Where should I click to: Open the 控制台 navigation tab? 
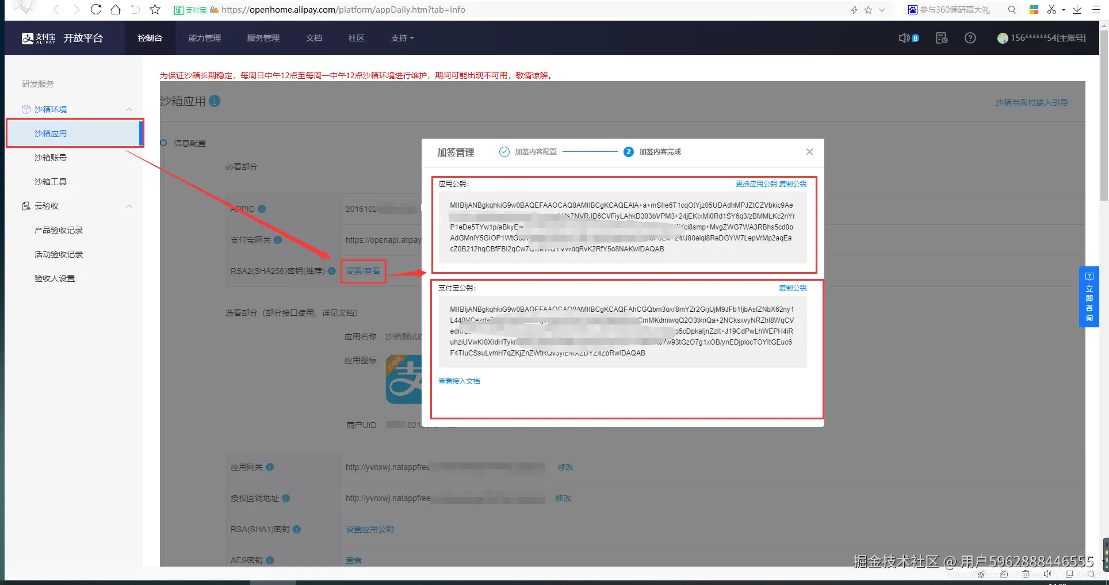pyautogui.click(x=150, y=38)
